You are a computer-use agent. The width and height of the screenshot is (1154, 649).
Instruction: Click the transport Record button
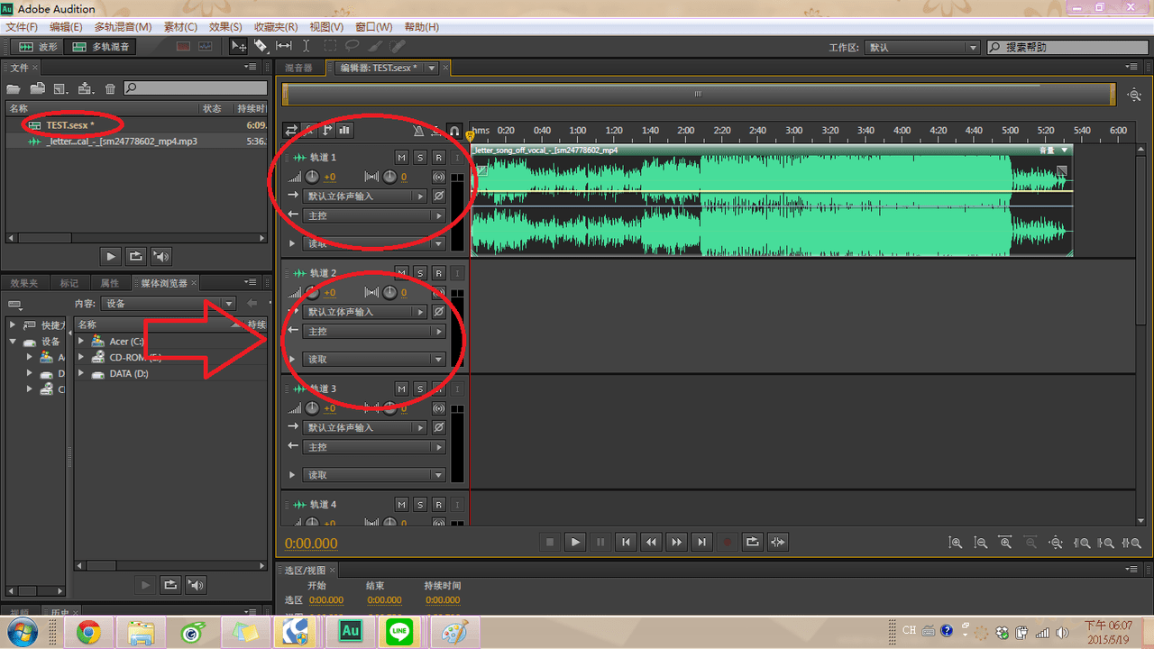click(727, 542)
